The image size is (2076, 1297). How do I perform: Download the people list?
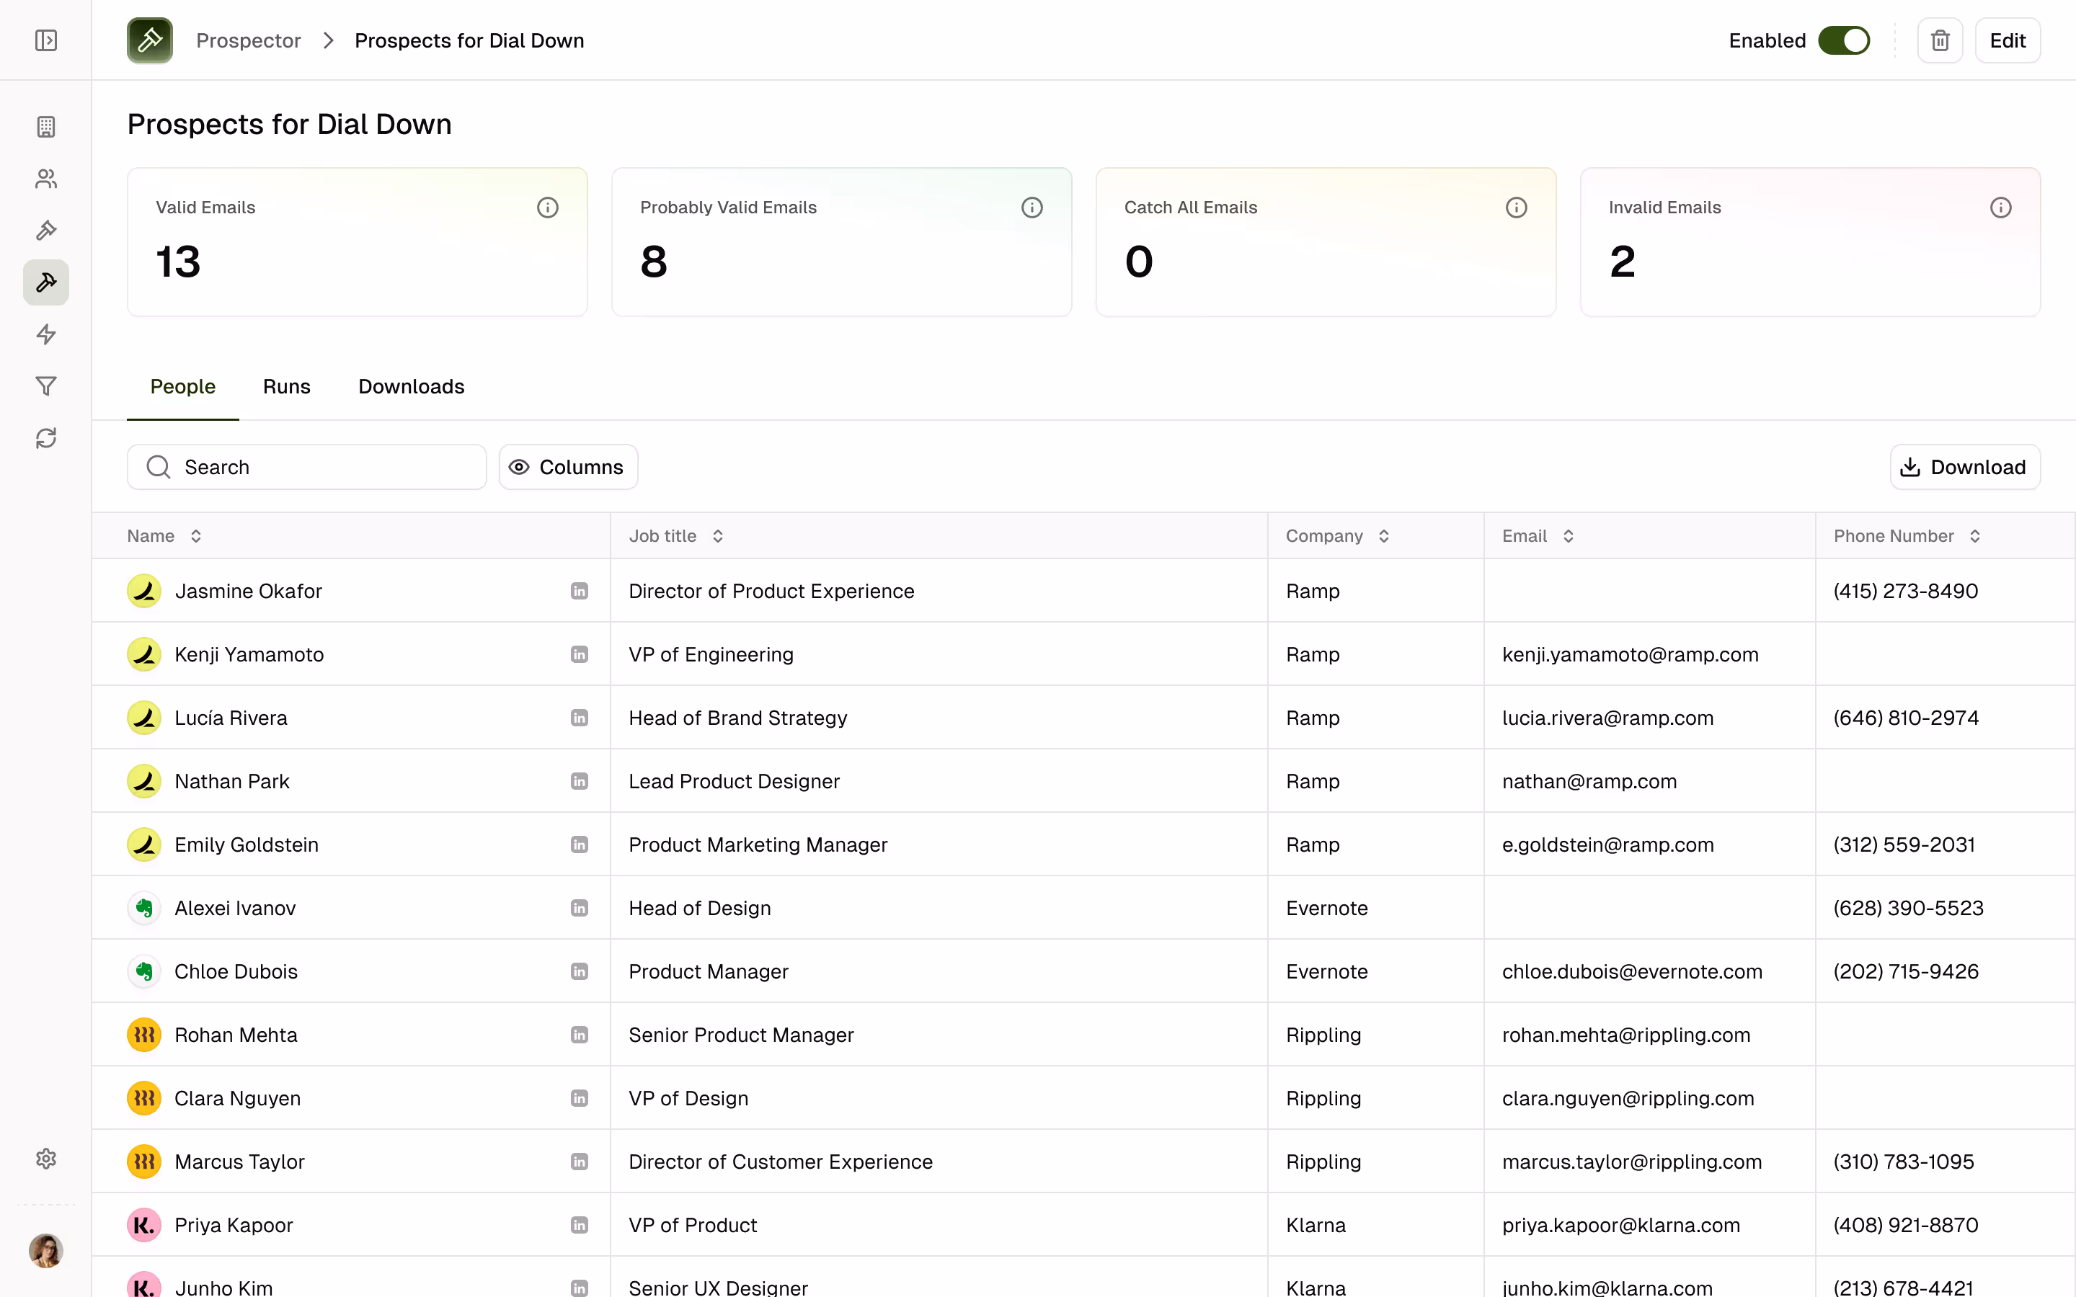[1964, 467]
